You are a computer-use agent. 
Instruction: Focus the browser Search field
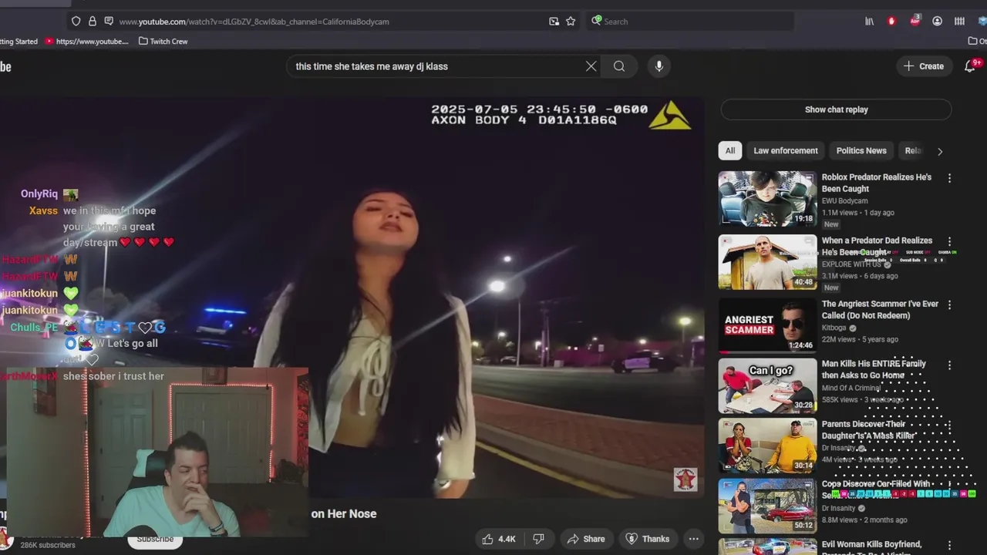[691, 22]
